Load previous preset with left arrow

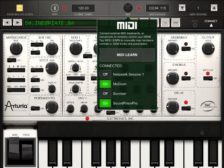(x=7, y=22)
